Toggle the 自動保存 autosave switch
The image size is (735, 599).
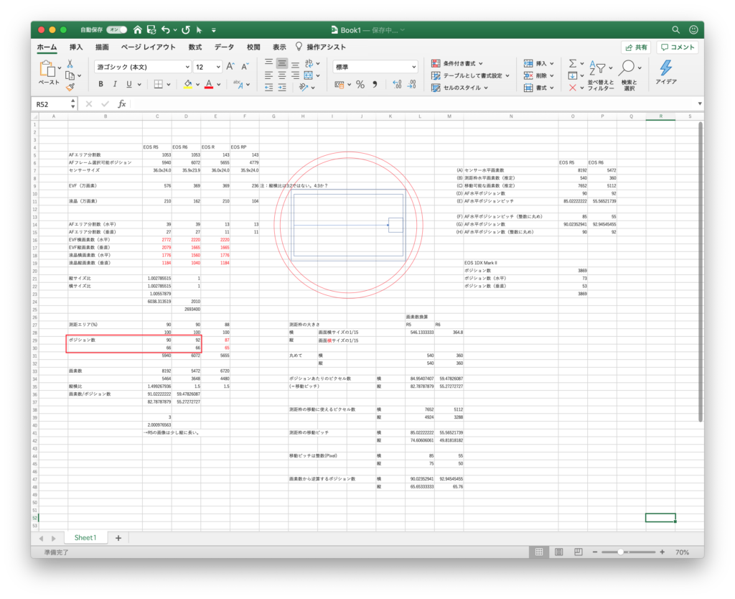pyautogui.click(x=116, y=30)
